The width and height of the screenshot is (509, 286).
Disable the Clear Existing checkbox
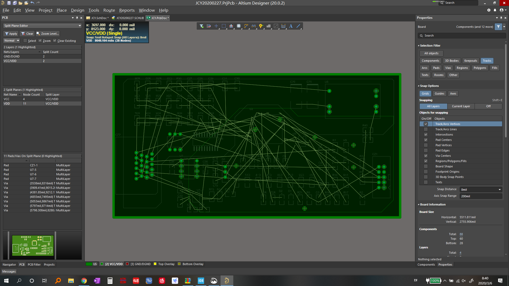(x=55, y=41)
